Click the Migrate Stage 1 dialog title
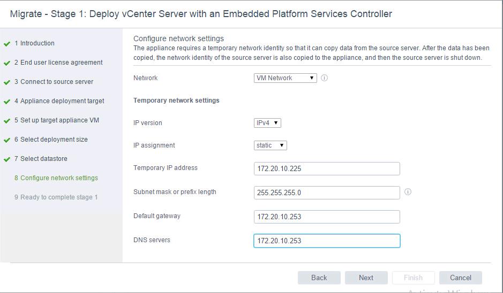 click(x=201, y=14)
